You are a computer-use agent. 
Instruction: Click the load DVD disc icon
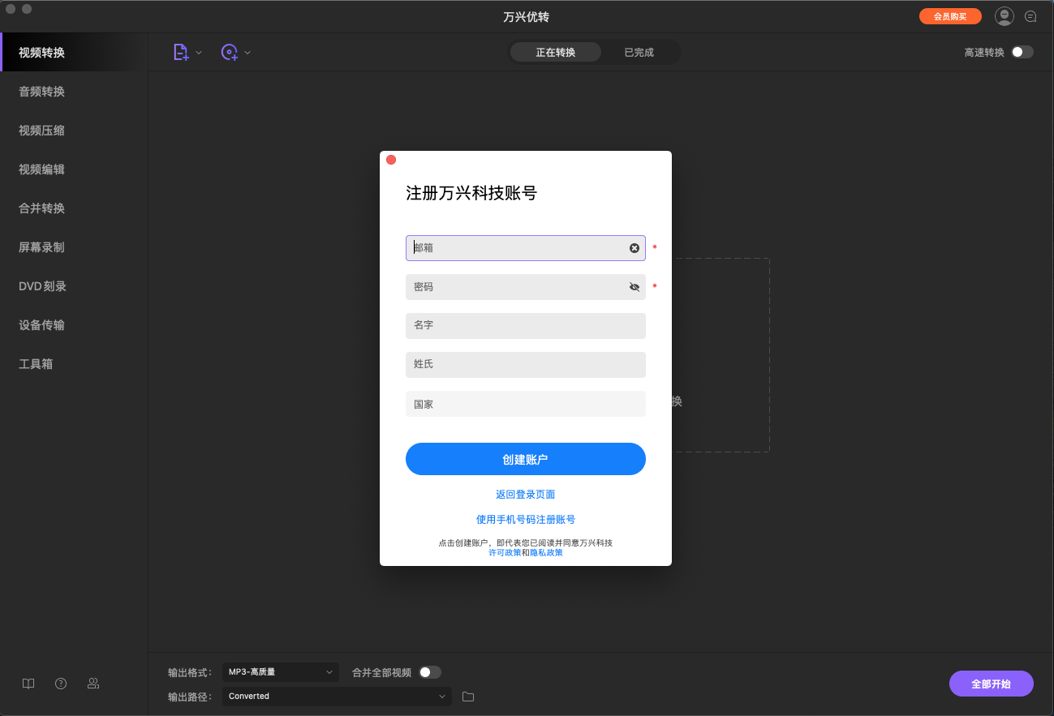pyautogui.click(x=230, y=51)
